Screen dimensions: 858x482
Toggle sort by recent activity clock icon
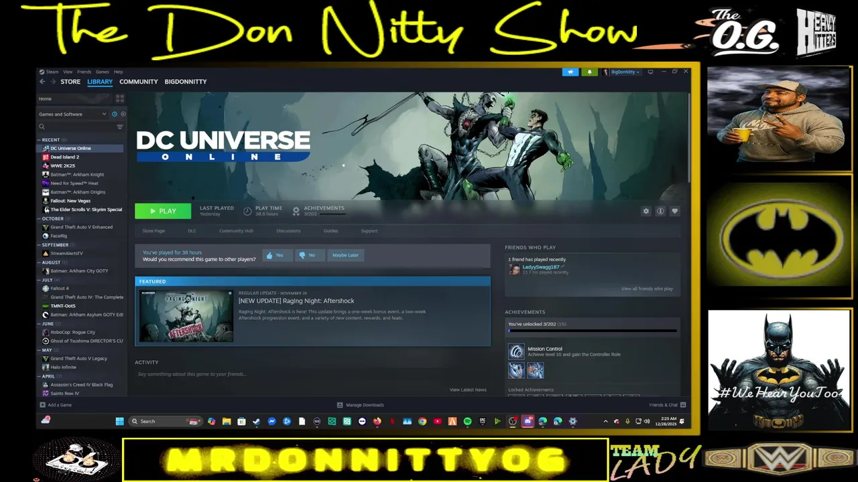(x=115, y=114)
